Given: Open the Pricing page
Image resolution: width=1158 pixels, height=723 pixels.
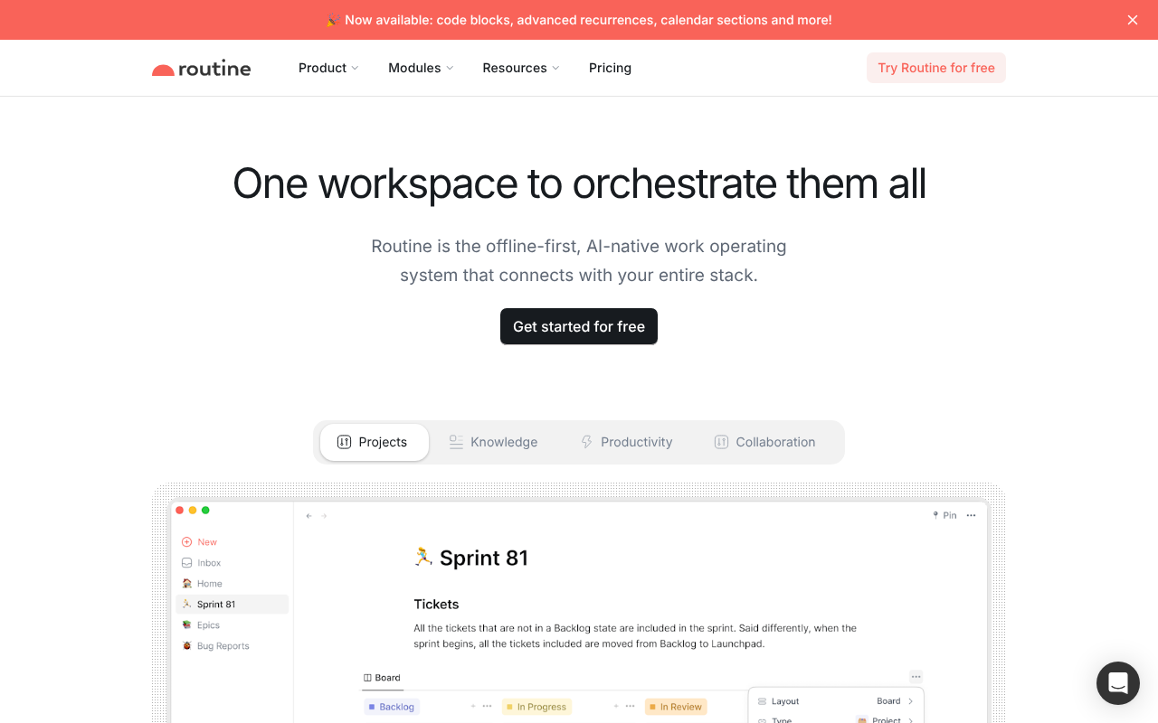Looking at the screenshot, I should [x=610, y=68].
